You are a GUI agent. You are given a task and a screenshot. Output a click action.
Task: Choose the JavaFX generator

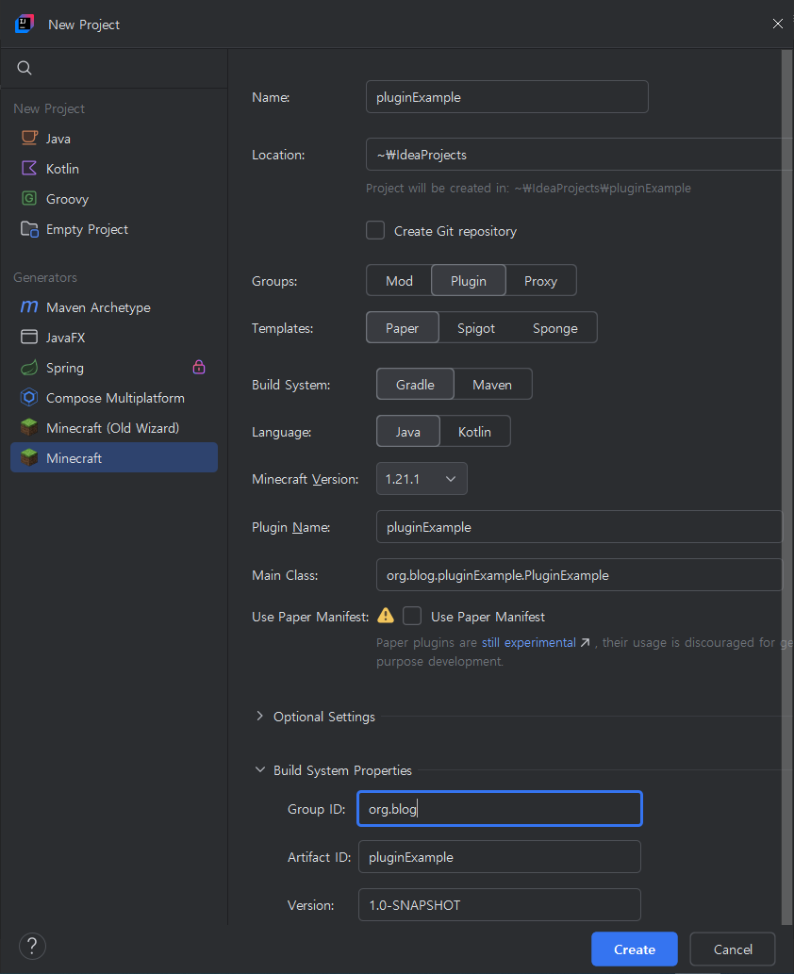click(114, 338)
